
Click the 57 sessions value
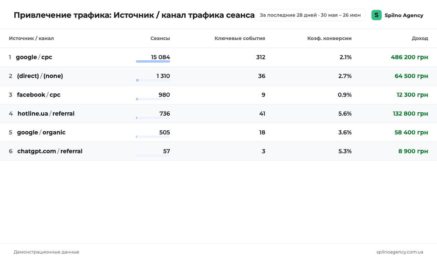click(x=167, y=151)
